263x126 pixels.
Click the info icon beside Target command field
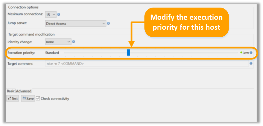251,63
